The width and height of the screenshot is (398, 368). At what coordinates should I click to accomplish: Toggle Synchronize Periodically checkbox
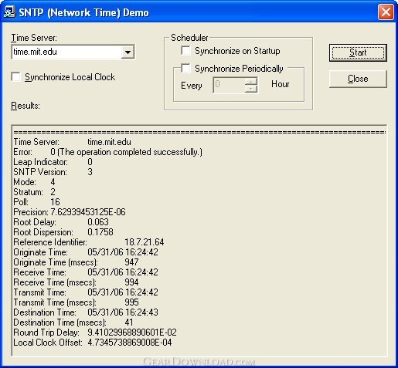185,68
